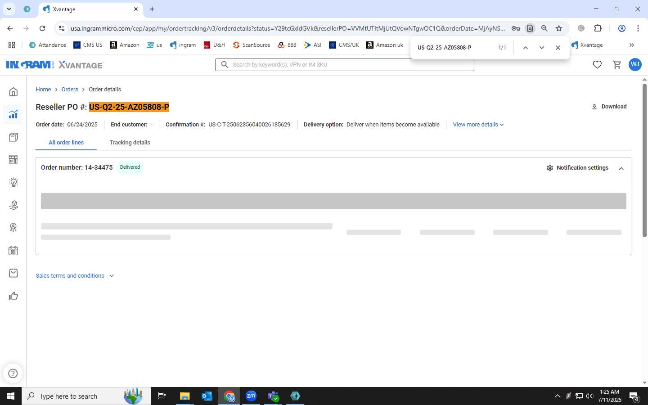648x405 pixels.
Task: Open File Explorer from the taskbar
Action: point(184,396)
